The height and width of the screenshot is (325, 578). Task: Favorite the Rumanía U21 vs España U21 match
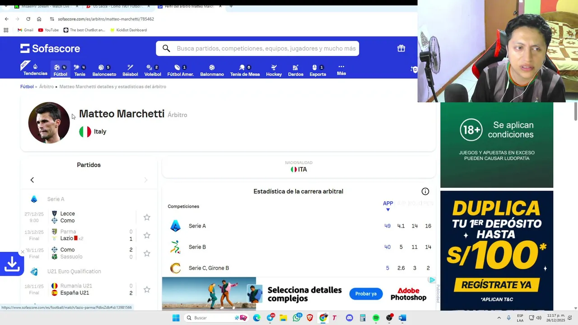click(147, 289)
